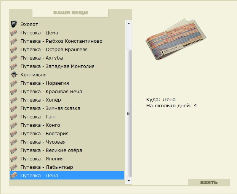Screen dimensions: 237x194
Task: Click the ticket icon beside Рыбхоз Константиново
Action: (14, 41)
